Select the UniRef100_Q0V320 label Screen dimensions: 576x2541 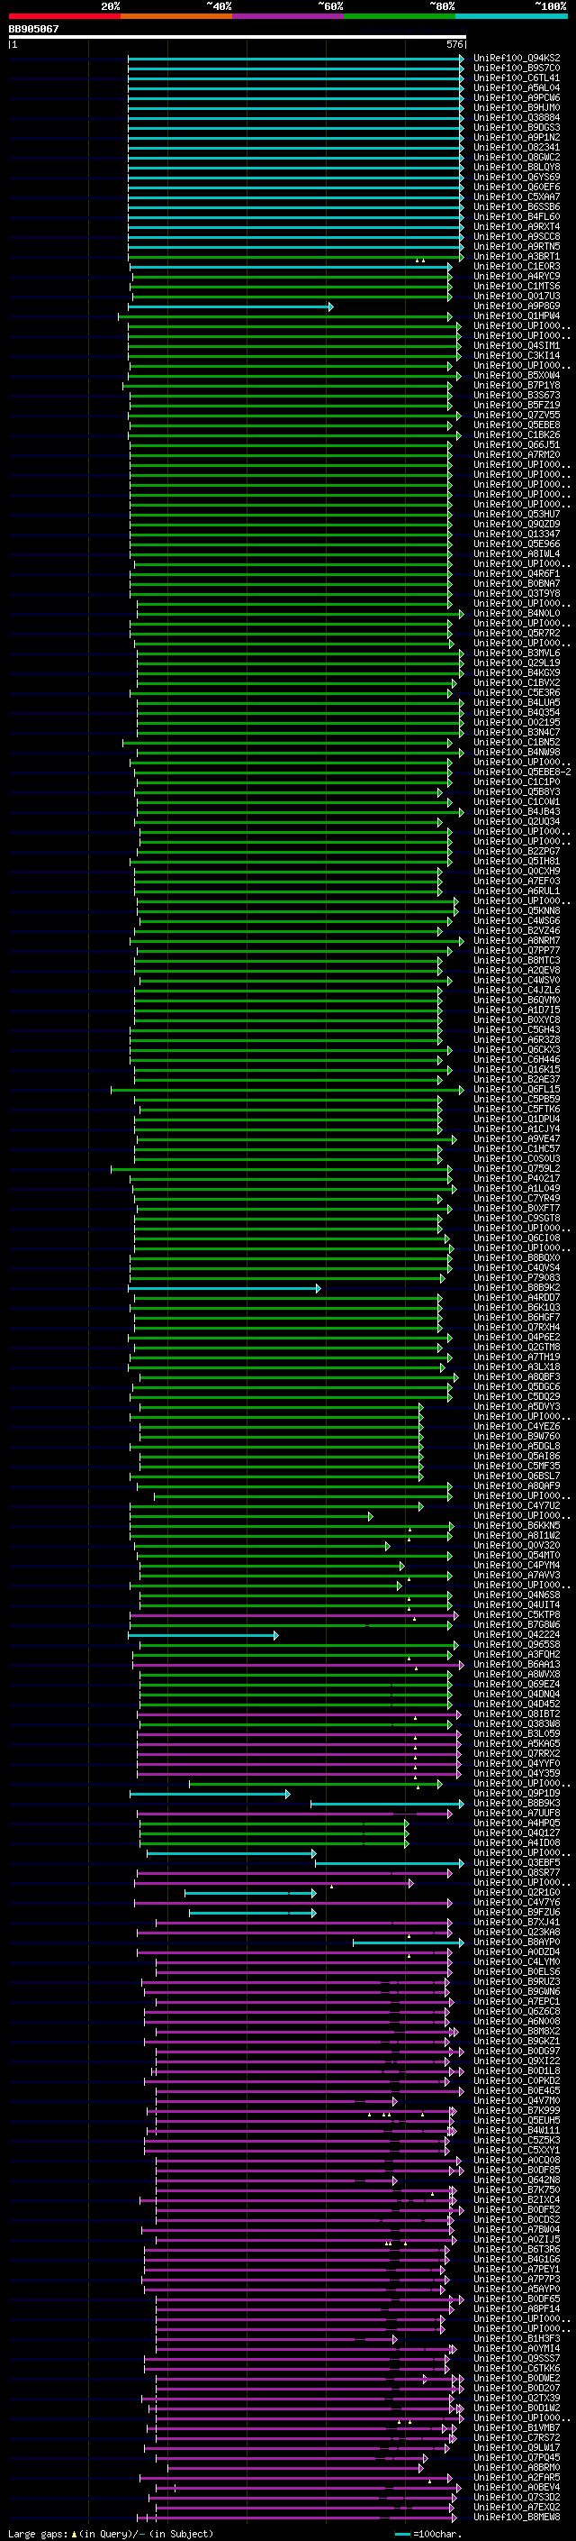(x=517, y=1546)
